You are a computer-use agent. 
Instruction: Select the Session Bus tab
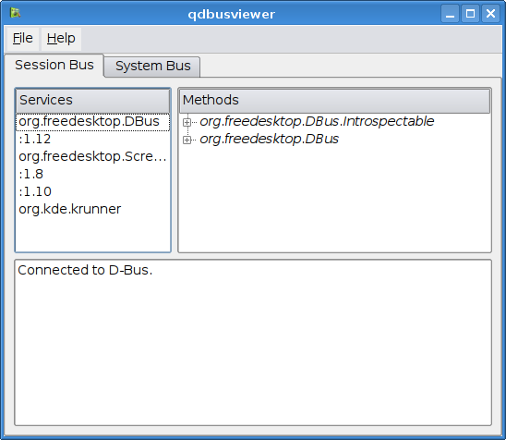coord(54,66)
